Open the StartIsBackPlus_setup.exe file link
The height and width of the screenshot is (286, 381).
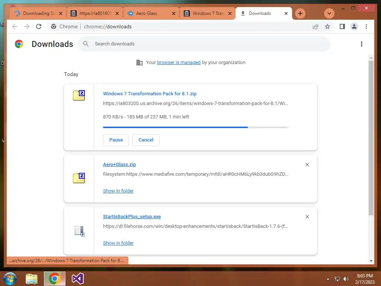[132, 216]
